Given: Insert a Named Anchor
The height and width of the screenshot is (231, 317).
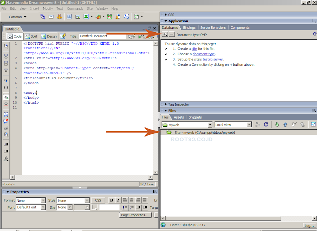Looking at the screenshot, I should click(x=59, y=17).
